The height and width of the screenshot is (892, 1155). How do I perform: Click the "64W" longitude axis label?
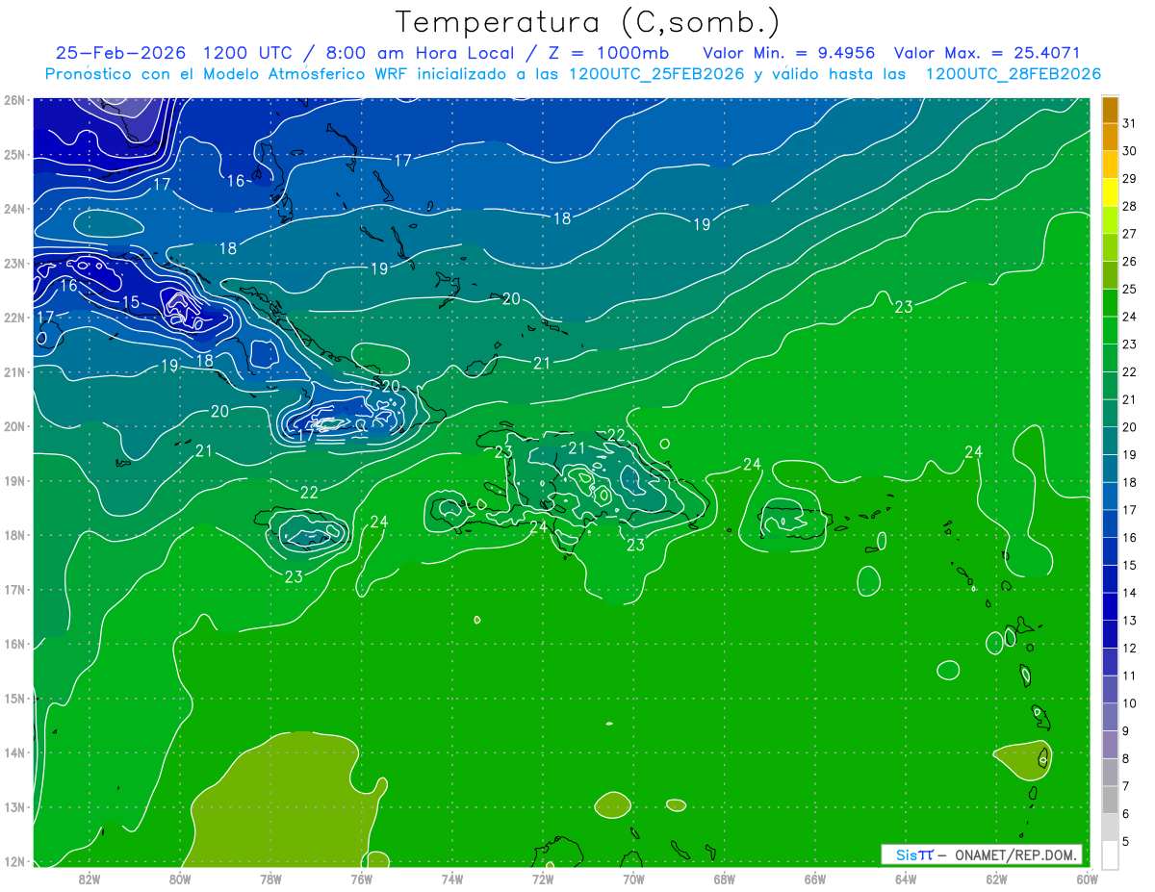click(x=905, y=878)
